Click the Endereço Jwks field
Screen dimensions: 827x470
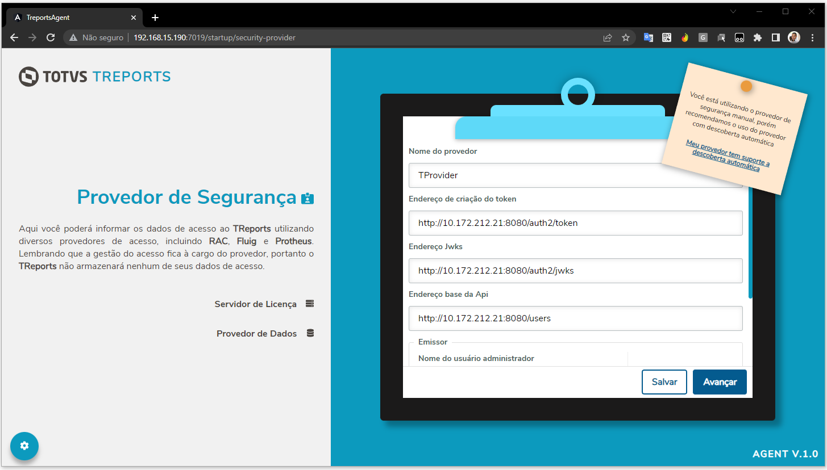click(576, 271)
